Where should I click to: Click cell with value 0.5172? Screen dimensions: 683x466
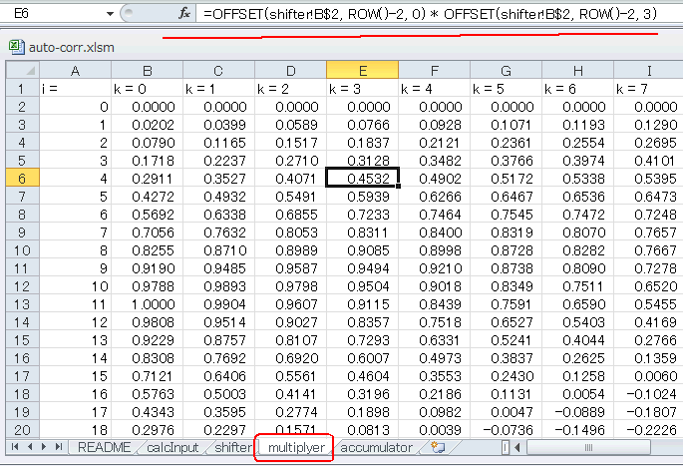point(507,179)
